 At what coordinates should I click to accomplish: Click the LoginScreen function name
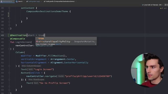click(23, 42)
